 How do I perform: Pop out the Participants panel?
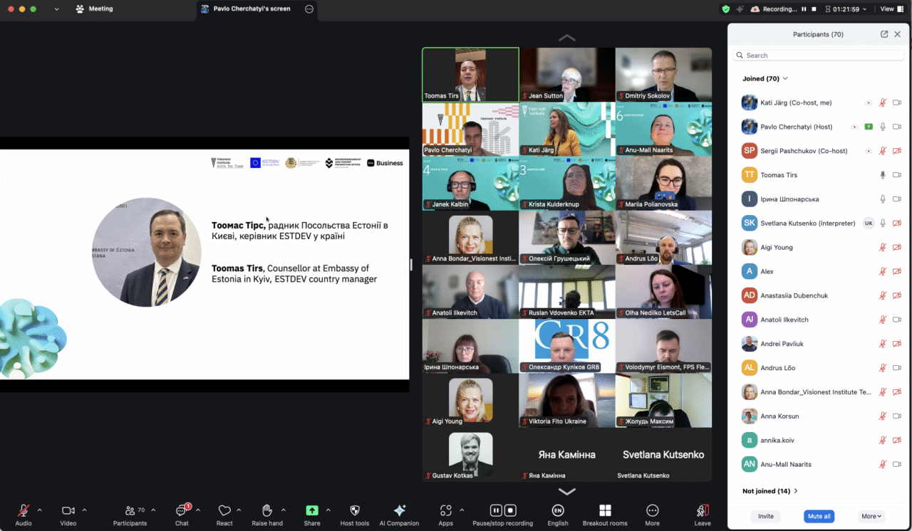click(884, 34)
